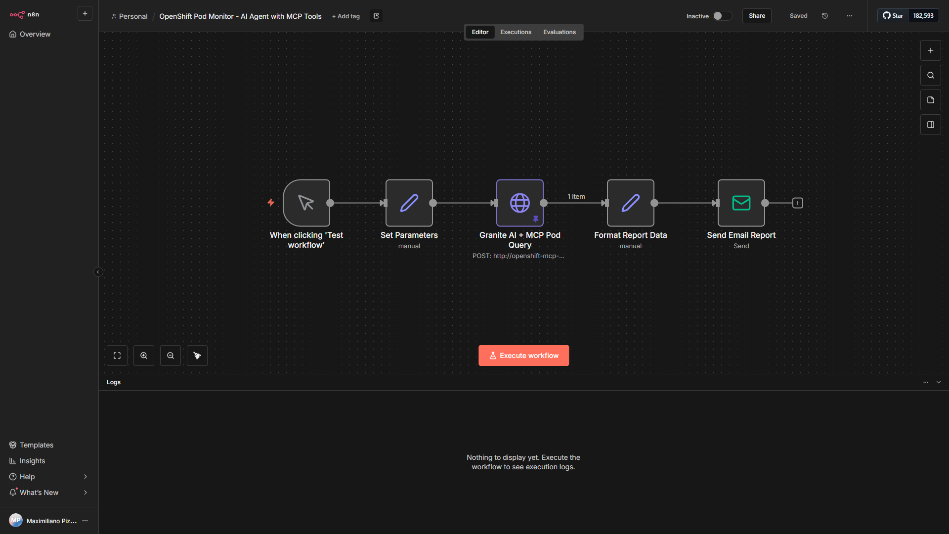The height and width of the screenshot is (534, 949).
Task: Add a sticky note using the note icon
Action: 931,99
